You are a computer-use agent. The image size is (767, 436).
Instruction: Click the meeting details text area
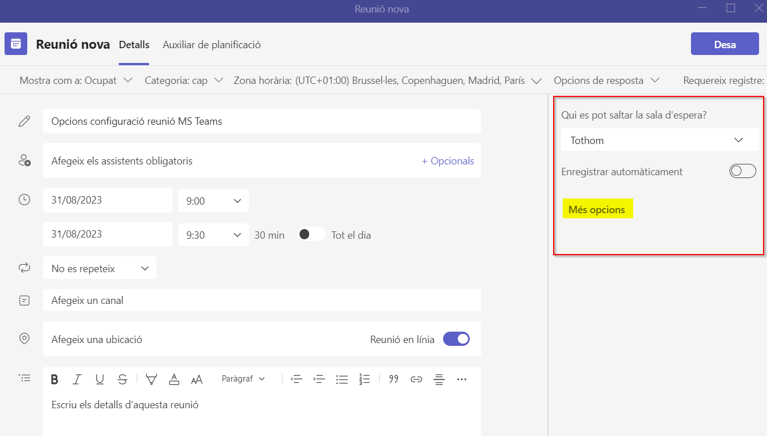tap(262, 414)
